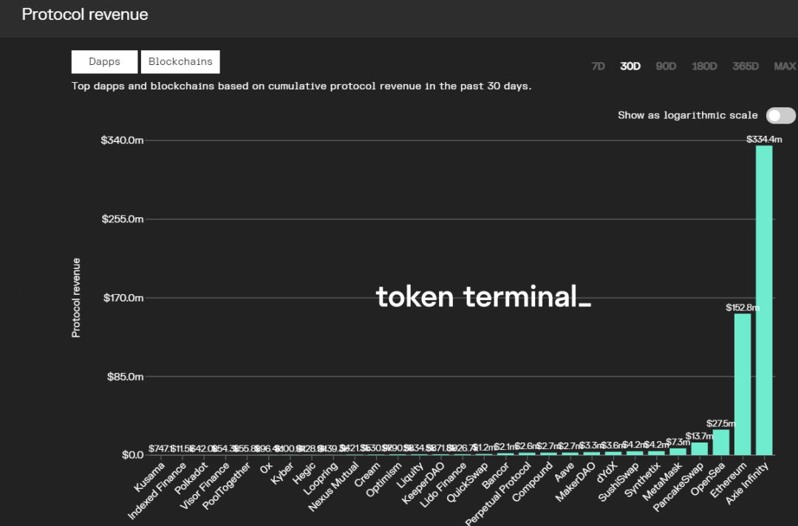
Task: Select the 7D time range
Action: [x=598, y=66]
